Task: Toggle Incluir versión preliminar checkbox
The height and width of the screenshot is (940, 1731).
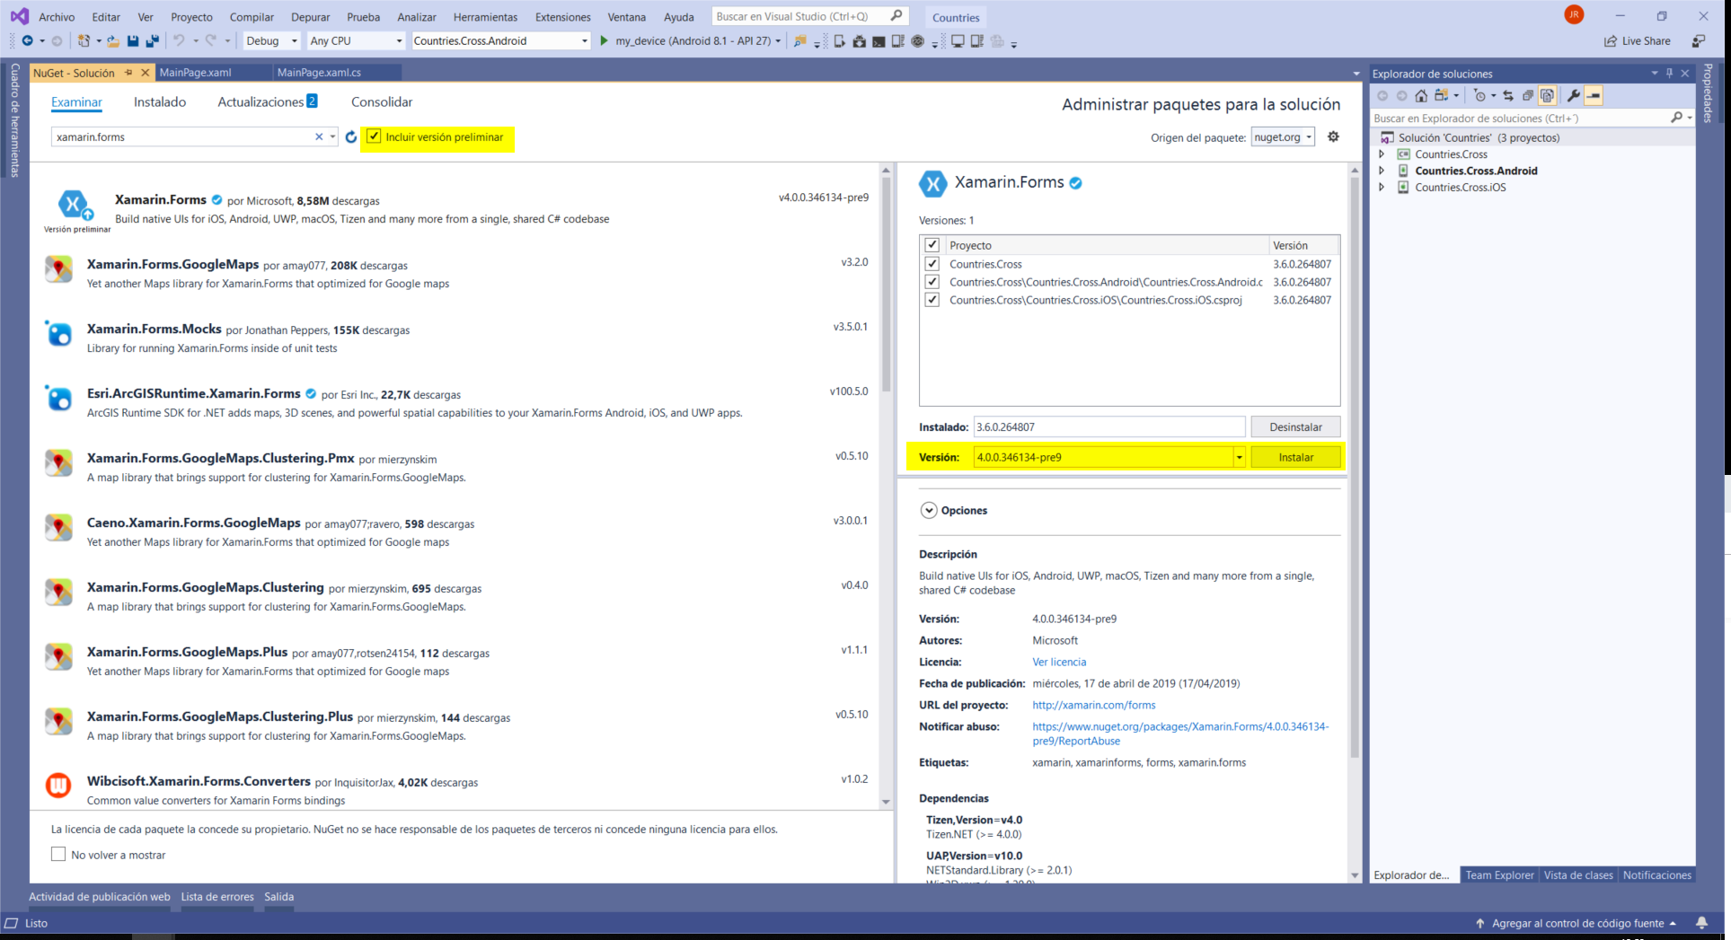Action: [374, 136]
